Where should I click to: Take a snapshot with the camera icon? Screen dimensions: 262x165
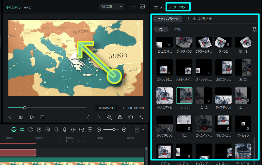tap(120, 117)
